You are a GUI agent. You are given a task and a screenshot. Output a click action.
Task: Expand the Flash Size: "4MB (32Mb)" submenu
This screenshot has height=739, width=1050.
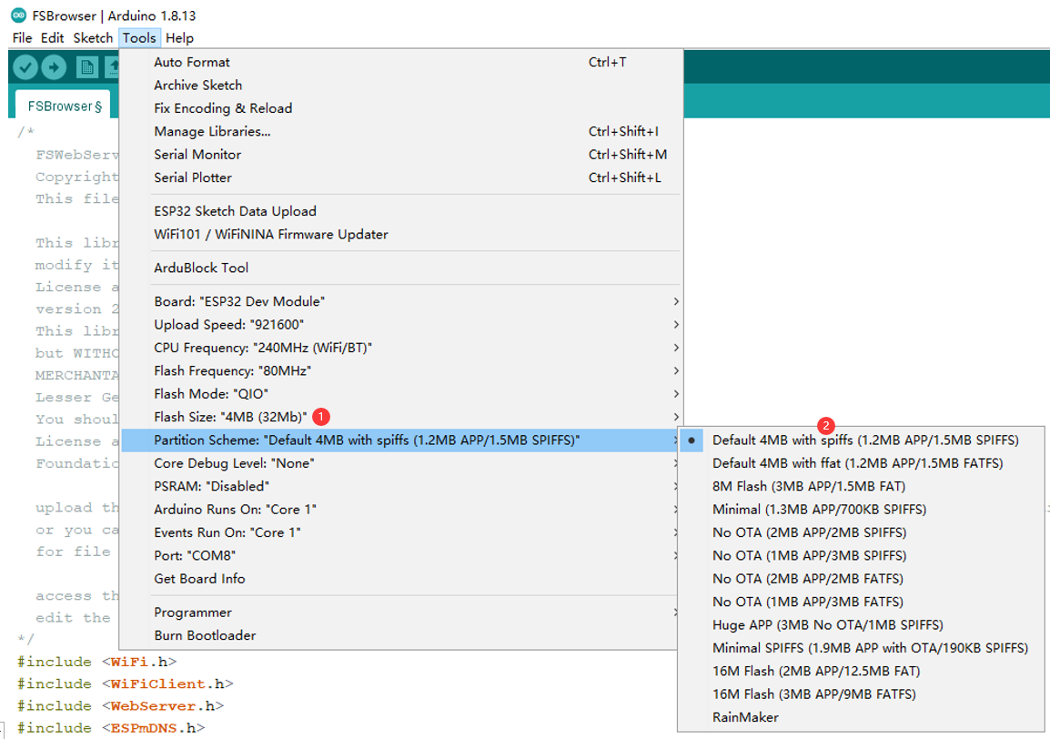(400, 417)
